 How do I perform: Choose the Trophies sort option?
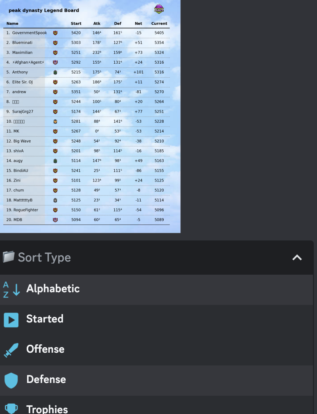[47, 409]
